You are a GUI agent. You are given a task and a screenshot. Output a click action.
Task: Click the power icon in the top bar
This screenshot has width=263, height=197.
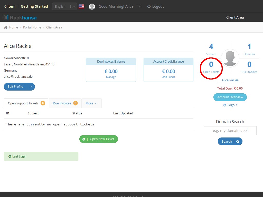[x=149, y=6]
